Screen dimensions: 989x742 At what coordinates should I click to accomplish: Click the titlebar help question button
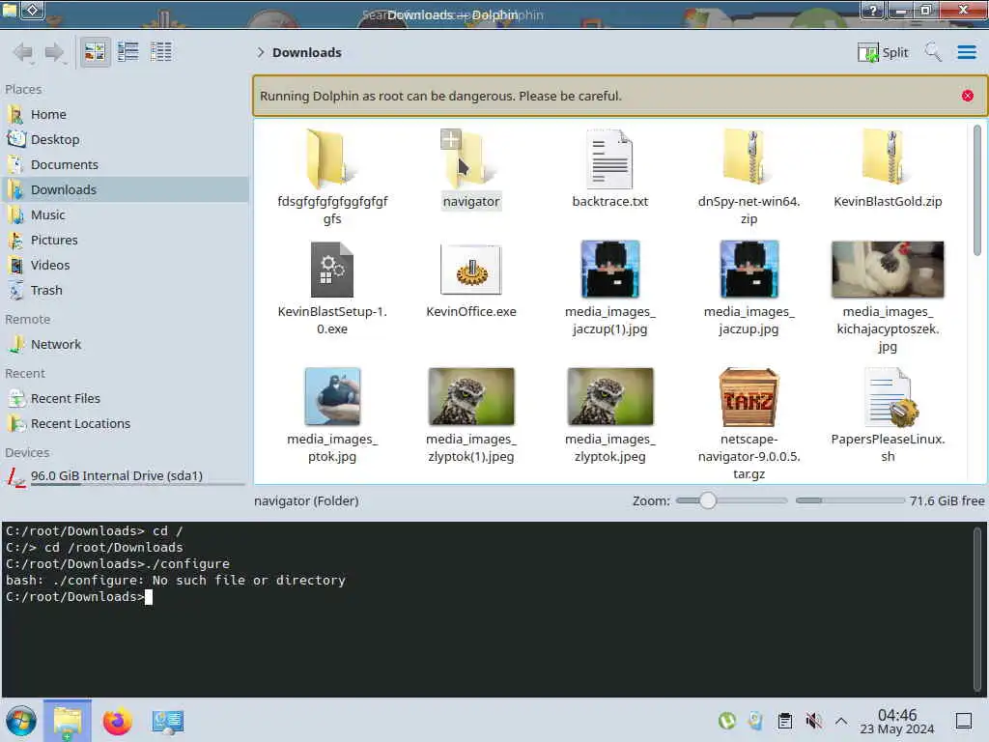(x=872, y=10)
